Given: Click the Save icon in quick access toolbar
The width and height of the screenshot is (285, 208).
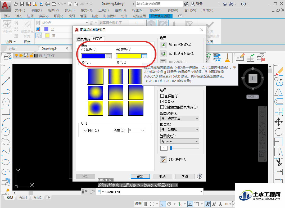Looking at the screenshot, I should pyautogui.click(x=22, y=4).
